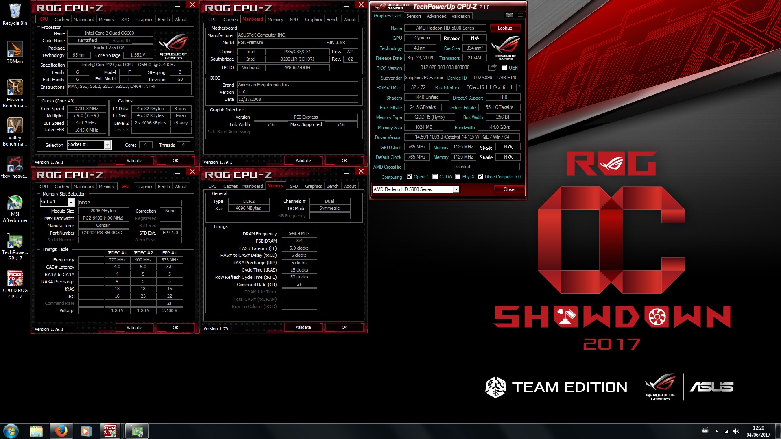Click the Close button in GPU-Z
781x439 pixels.
point(509,189)
